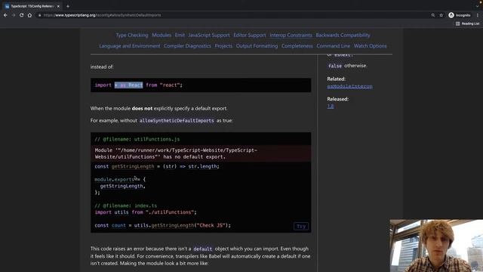Open the Interop Constraints section link

291,36
